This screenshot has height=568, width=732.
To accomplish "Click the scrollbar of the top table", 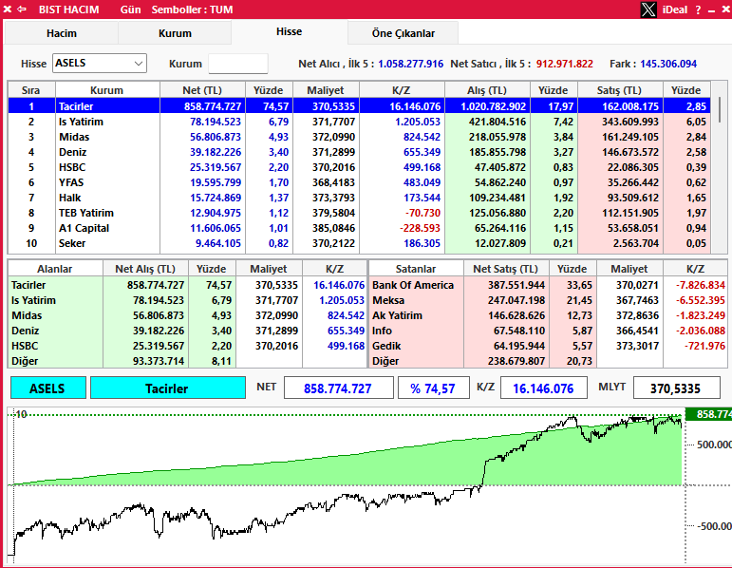I will (720, 110).
